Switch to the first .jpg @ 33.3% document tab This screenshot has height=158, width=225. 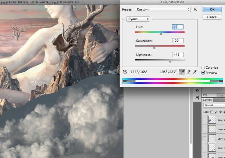[x=14, y=2]
